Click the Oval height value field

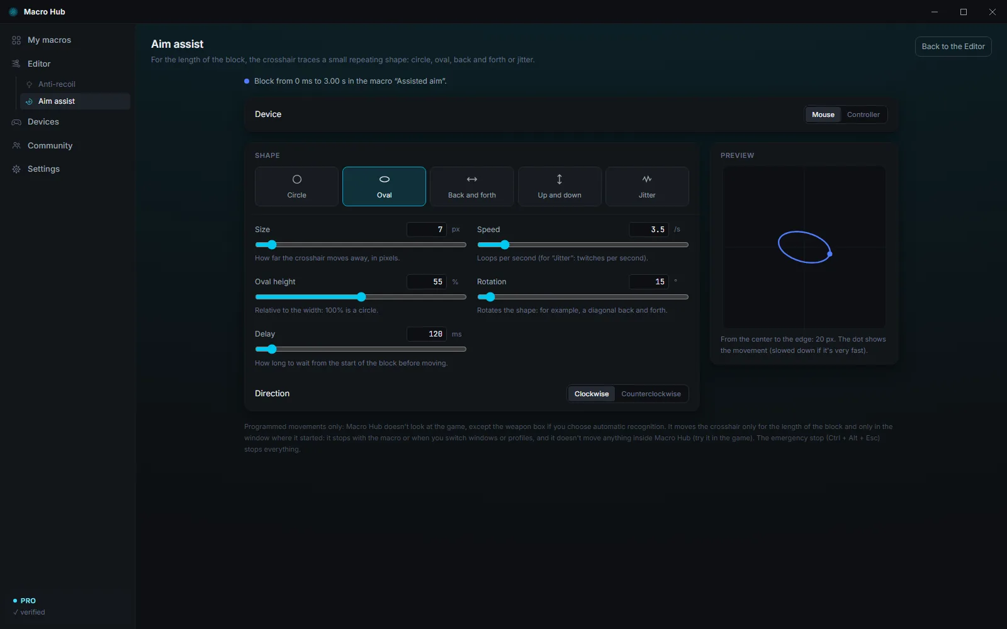click(427, 282)
